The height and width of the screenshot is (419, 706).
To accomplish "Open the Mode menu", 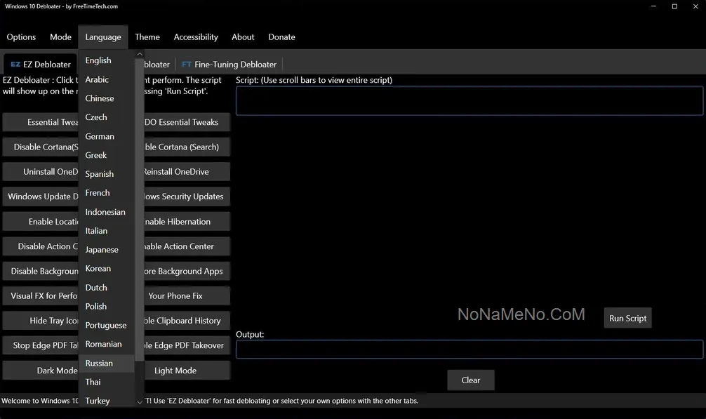I will coord(60,37).
